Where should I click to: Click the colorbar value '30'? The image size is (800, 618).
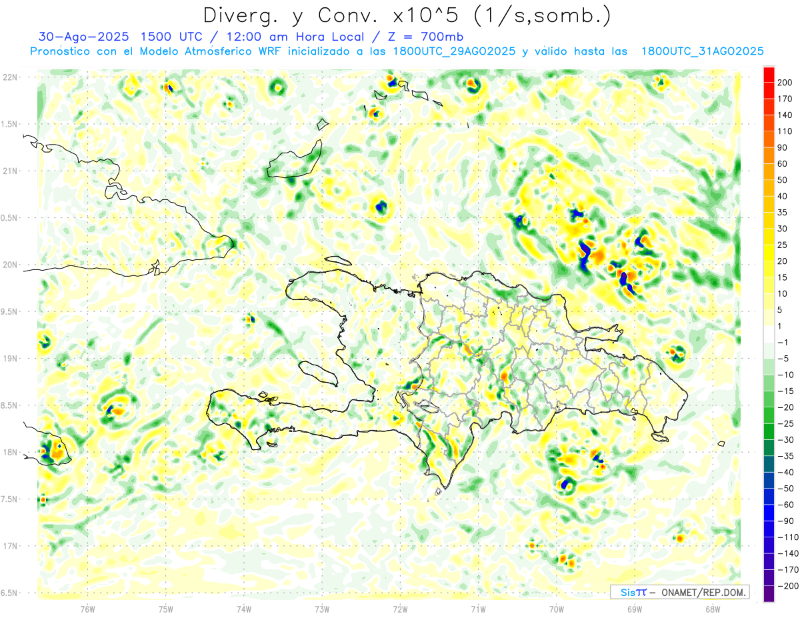pyautogui.click(x=784, y=229)
